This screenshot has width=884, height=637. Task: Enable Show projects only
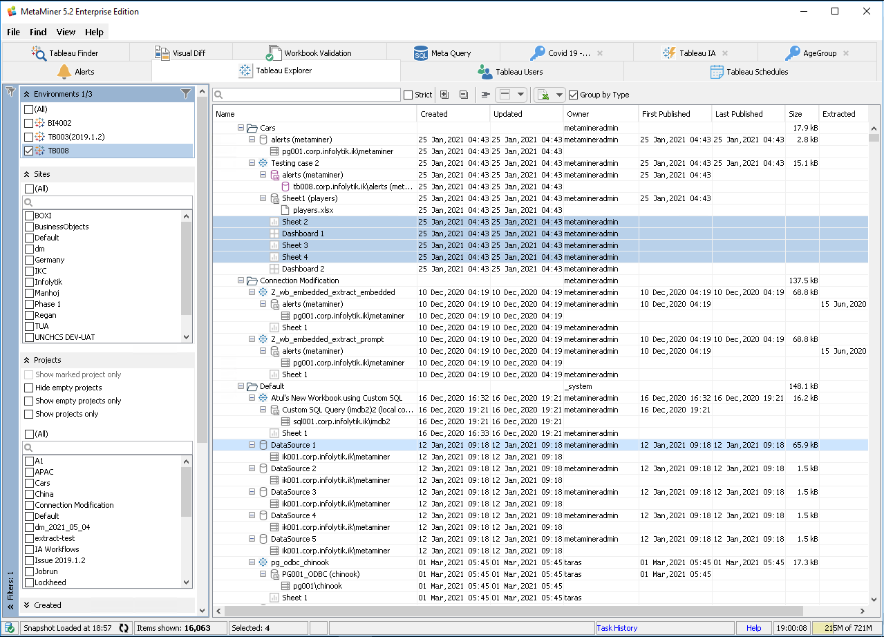pyautogui.click(x=29, y=414)
